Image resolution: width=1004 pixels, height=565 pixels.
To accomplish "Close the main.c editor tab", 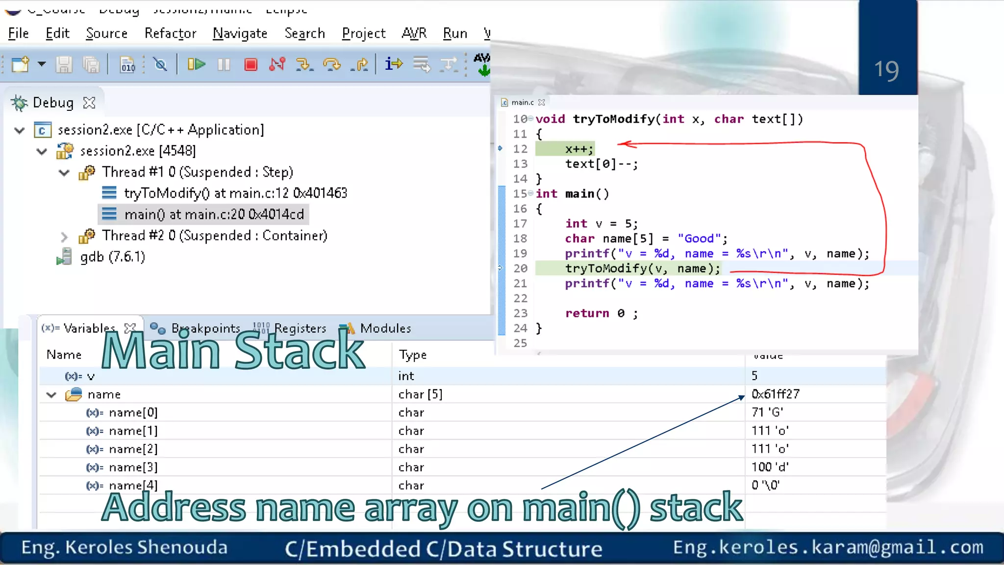I will 541,103.
